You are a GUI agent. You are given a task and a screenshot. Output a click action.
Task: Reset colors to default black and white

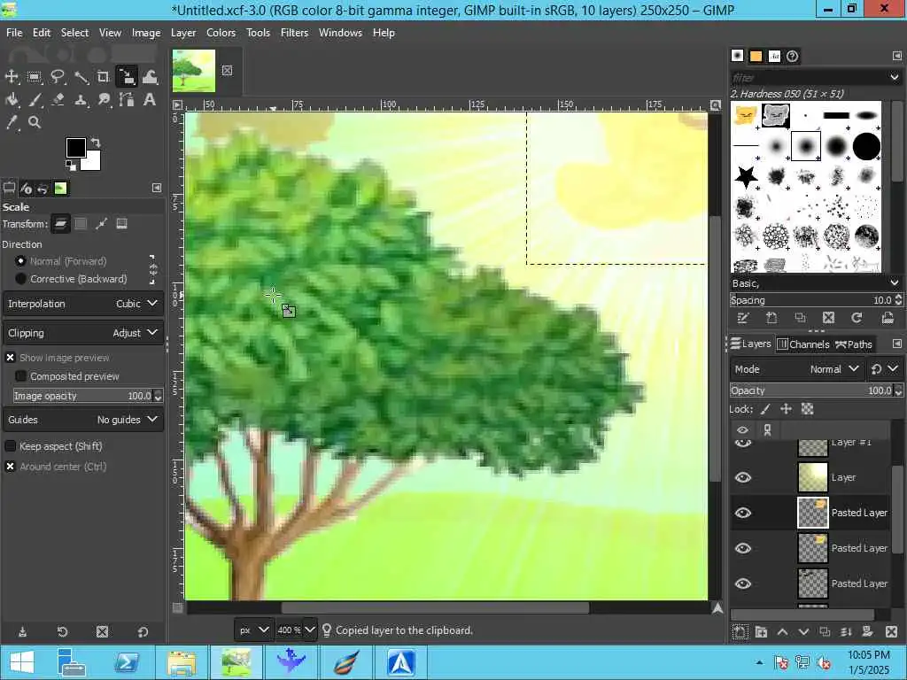(71, 166)
